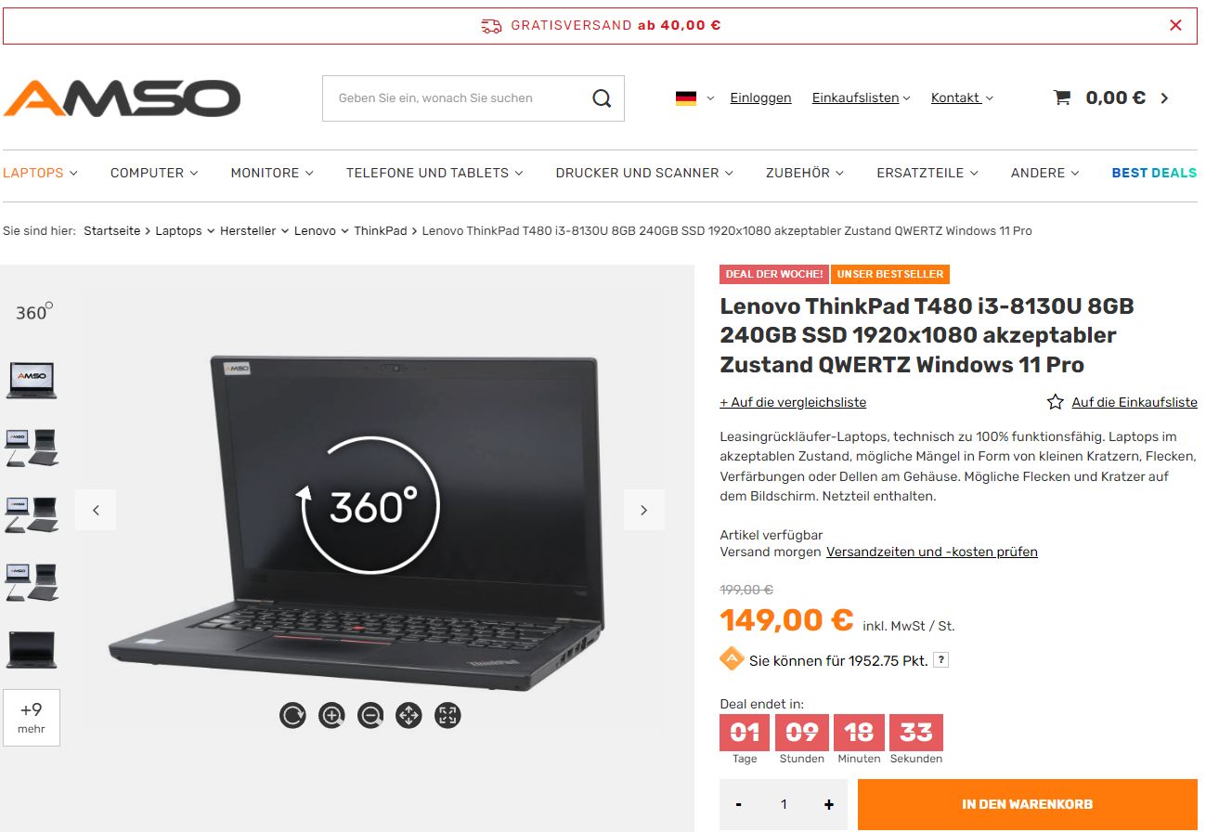Screen dimensions: 1206x832
Task: Click the rotate image icon below the laptop
Action: (x=292, y=715)
